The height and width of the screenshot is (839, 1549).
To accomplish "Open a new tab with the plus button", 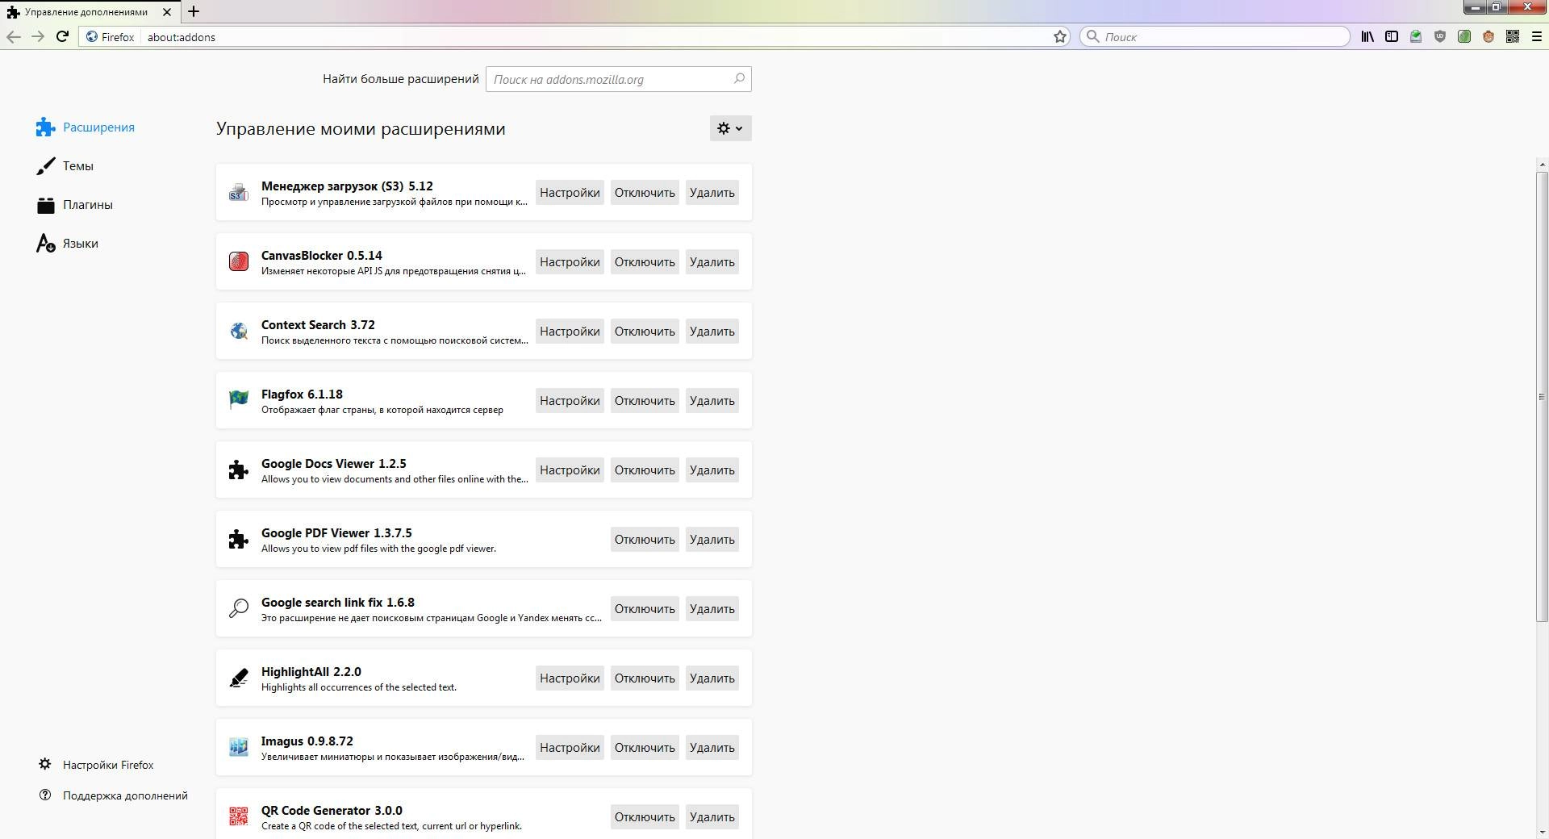I will click(x=194, y=11).
